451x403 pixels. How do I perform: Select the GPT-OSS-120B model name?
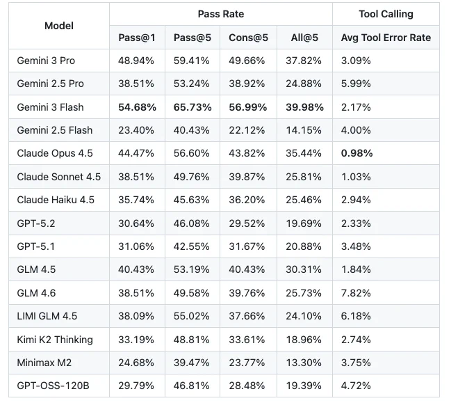pos(54,386)
